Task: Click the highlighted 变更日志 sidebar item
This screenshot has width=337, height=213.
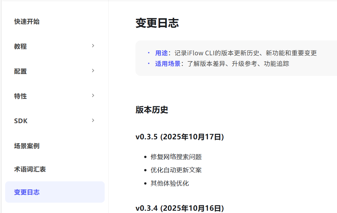Action: (x=27, y=192)
